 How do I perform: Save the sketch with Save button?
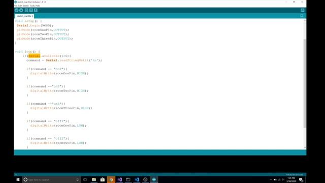tap(36, 10)
